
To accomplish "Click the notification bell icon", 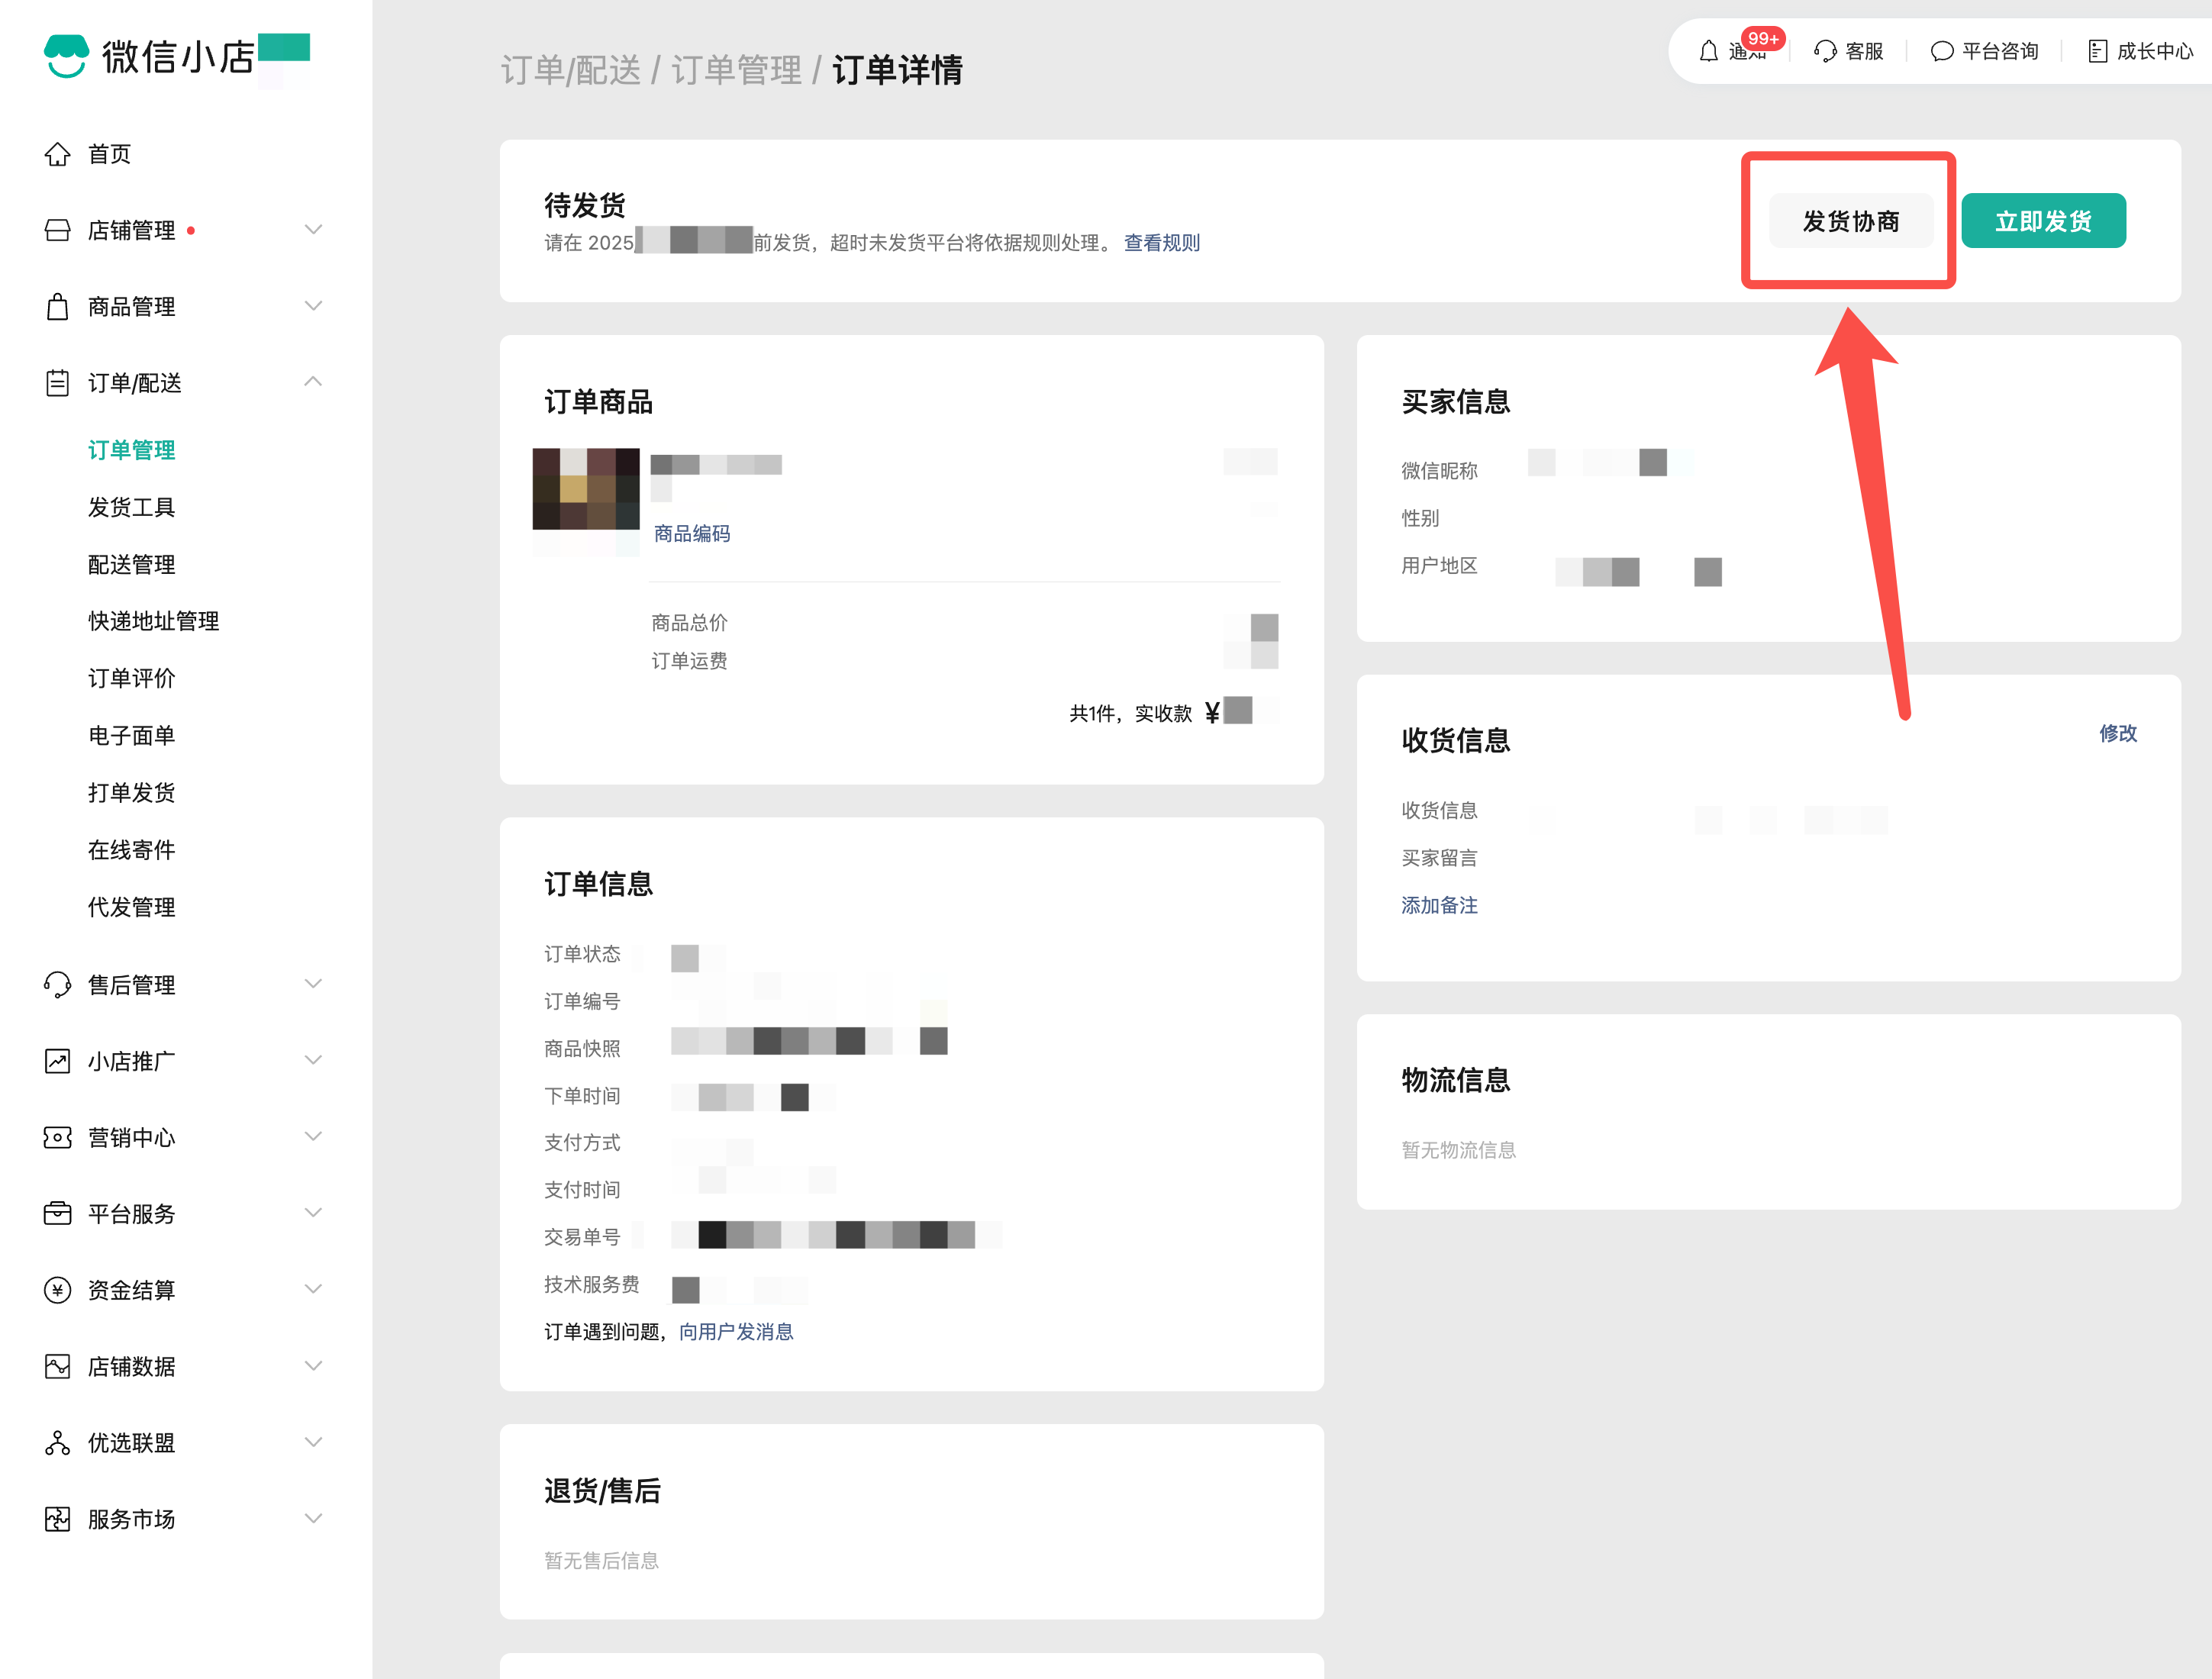I will (x=1708, y=51).
